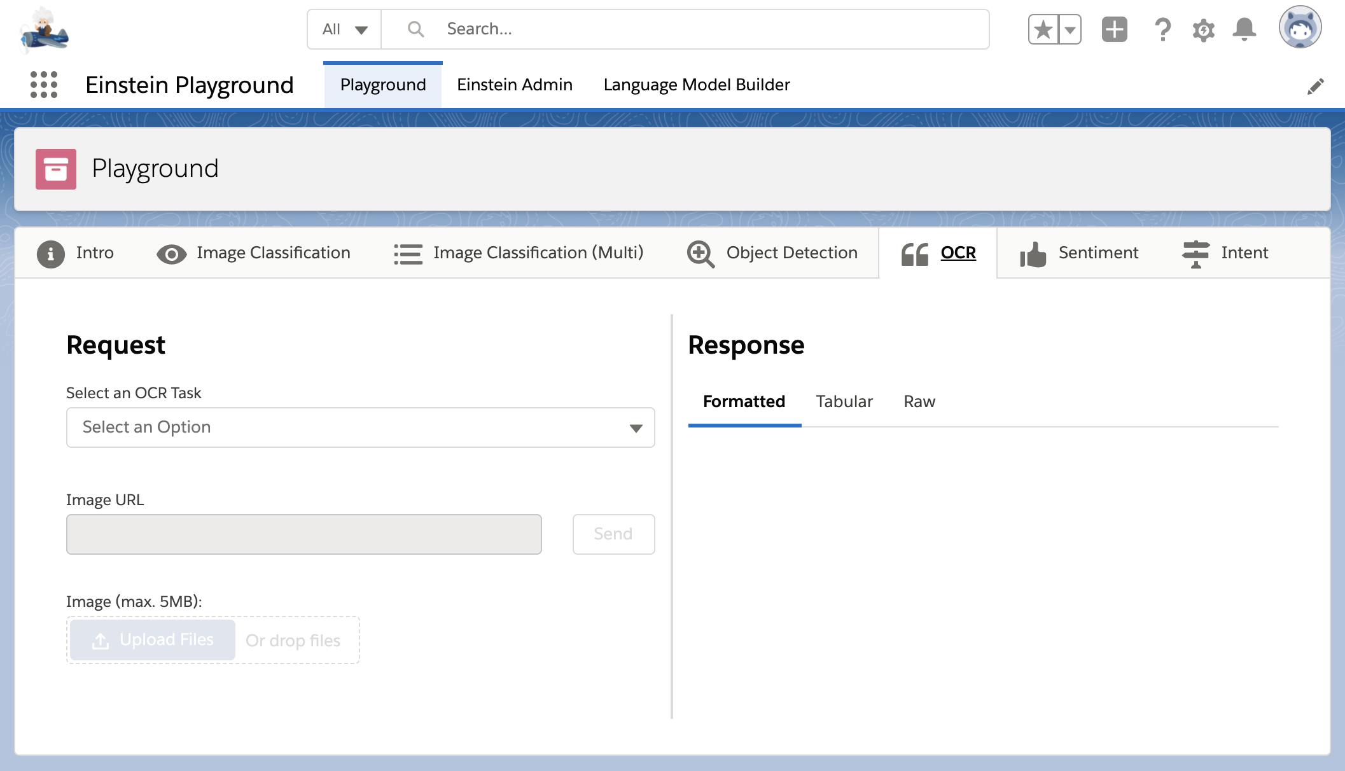This screenshot has height=771, width=1345.
Task: Open the All search scope dropdown
Action: pos(344,29)
